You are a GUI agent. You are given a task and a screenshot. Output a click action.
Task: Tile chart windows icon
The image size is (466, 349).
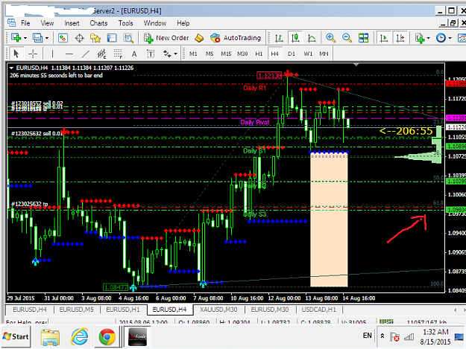click(363, 38)
